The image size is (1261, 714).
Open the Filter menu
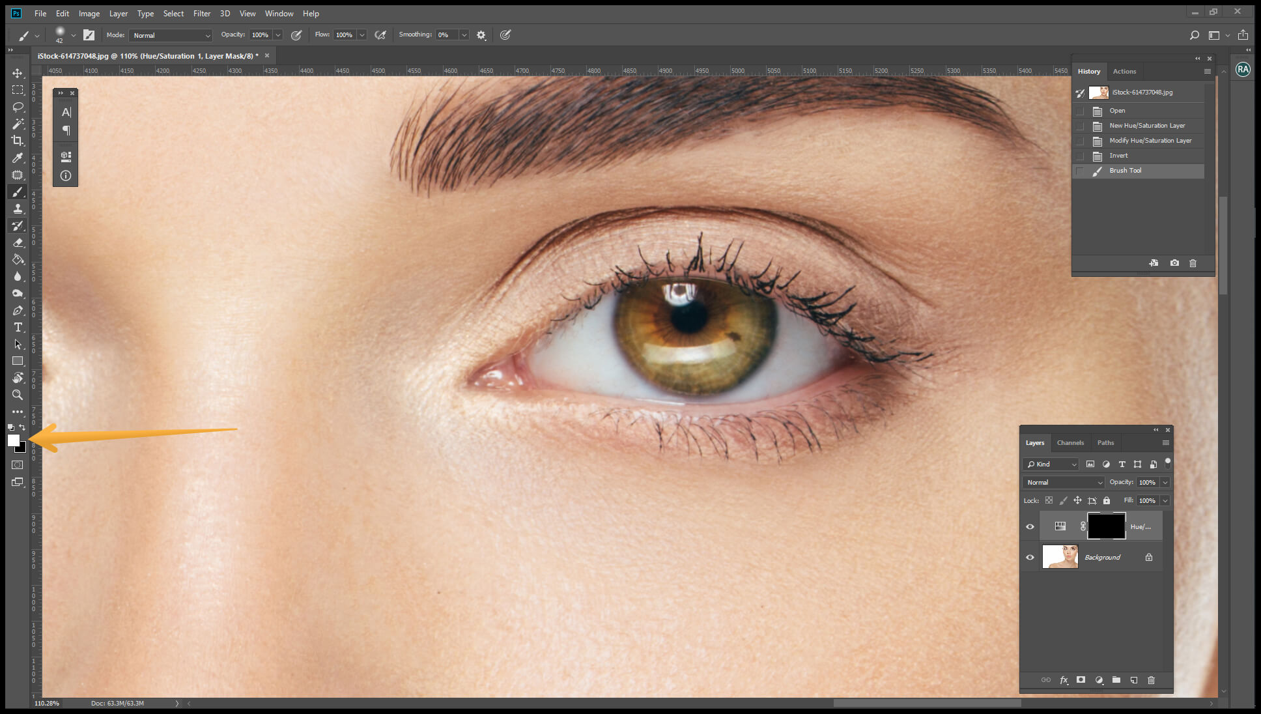pos(202,13)
